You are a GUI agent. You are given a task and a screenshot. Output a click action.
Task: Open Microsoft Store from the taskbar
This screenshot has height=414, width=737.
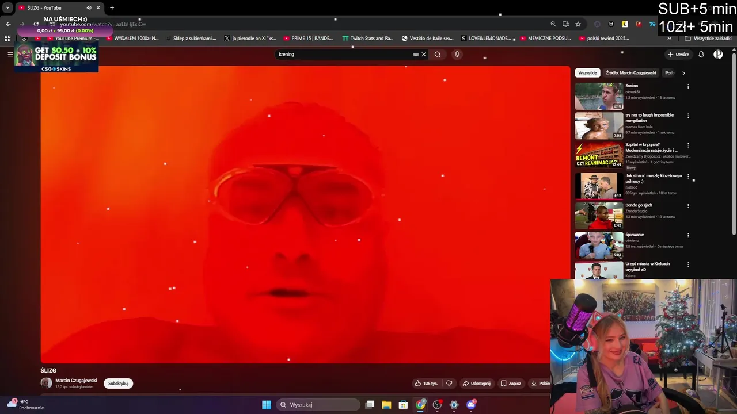[404, 405]
